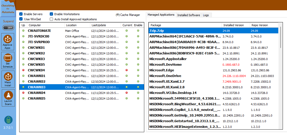The image size is (287, 135).
Task: Switch to the Installed Software tab
Action: point(189,15)
